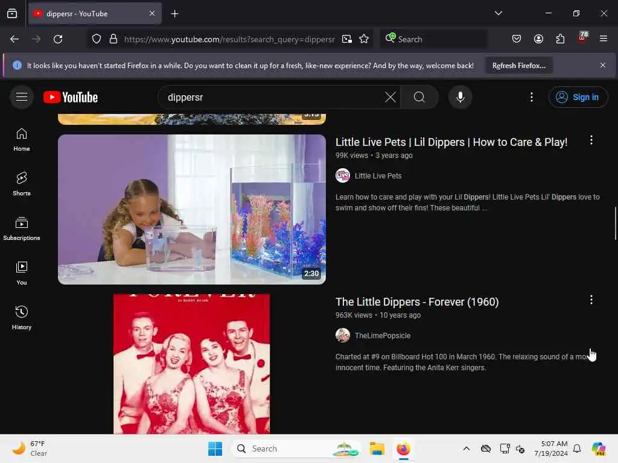Viewport: 618px width, 463px height.
Task: Play the Lil Dippers aquarium thumbnail video
Action: [192, 209]
